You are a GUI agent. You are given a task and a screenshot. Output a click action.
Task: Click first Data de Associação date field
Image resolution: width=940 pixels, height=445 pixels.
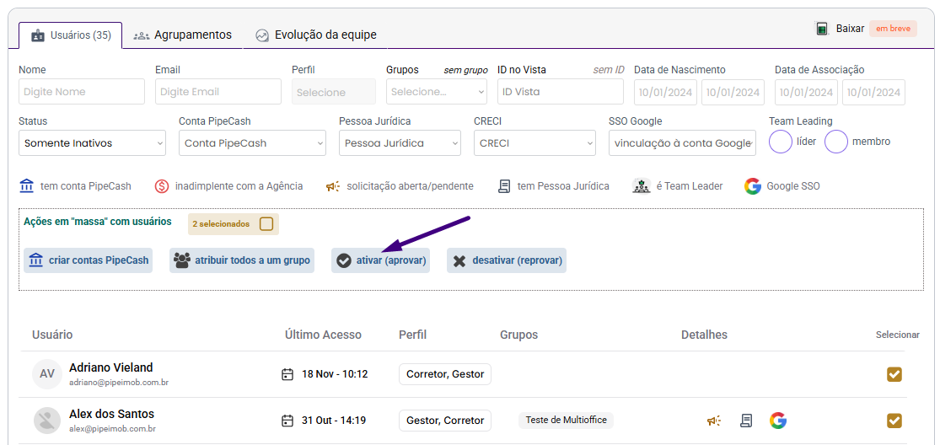point(806,92)
